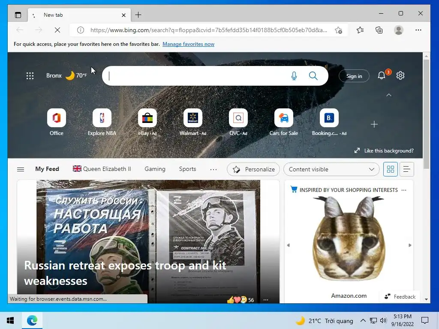Open eBay quick link

(x=147, y=122)
